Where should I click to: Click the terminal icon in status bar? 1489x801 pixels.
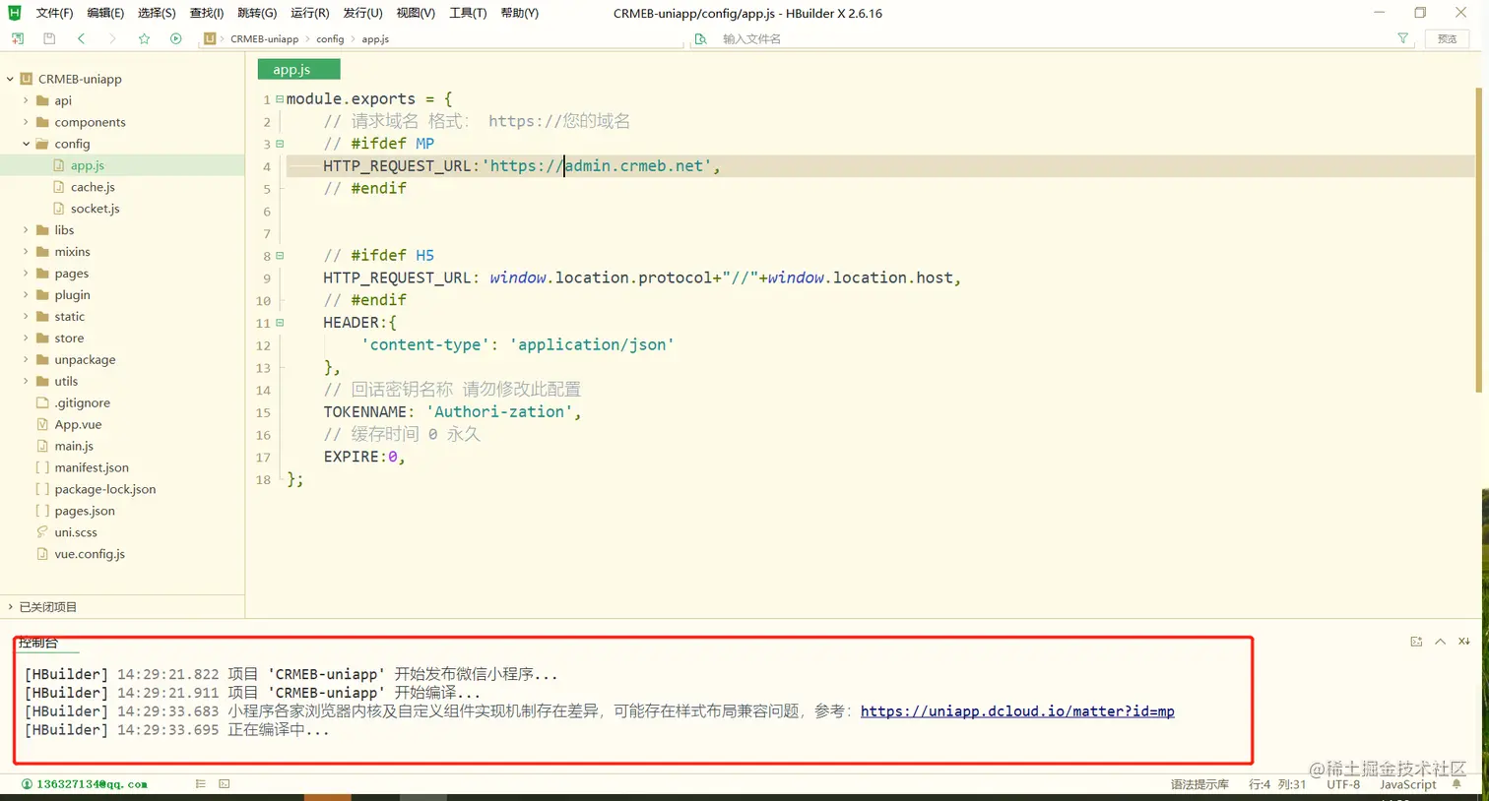(x=225, y=784)
